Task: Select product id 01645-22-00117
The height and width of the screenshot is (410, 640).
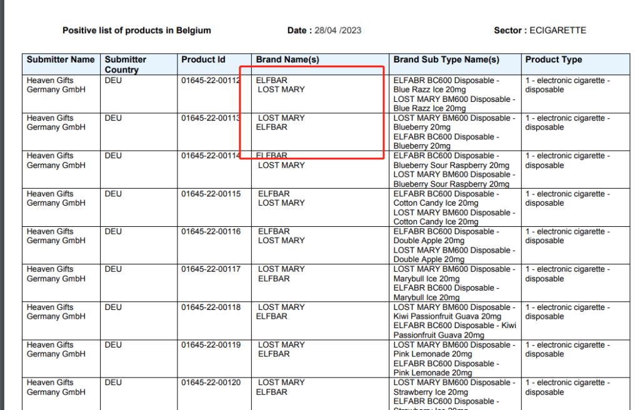Action: (211, 269)
